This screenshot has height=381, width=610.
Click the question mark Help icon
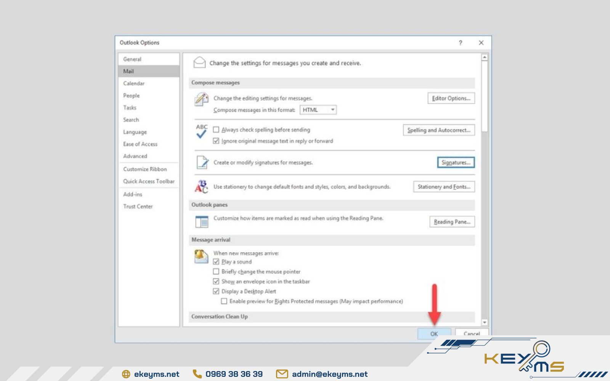(x=460, y=43)
